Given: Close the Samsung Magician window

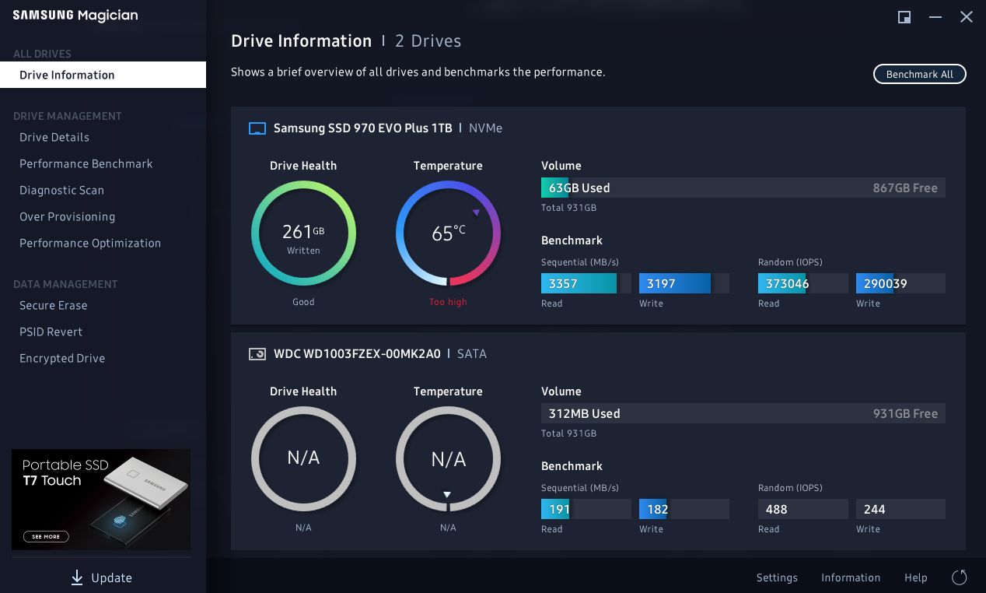Looking at the screenshot, I should point(967,17).
